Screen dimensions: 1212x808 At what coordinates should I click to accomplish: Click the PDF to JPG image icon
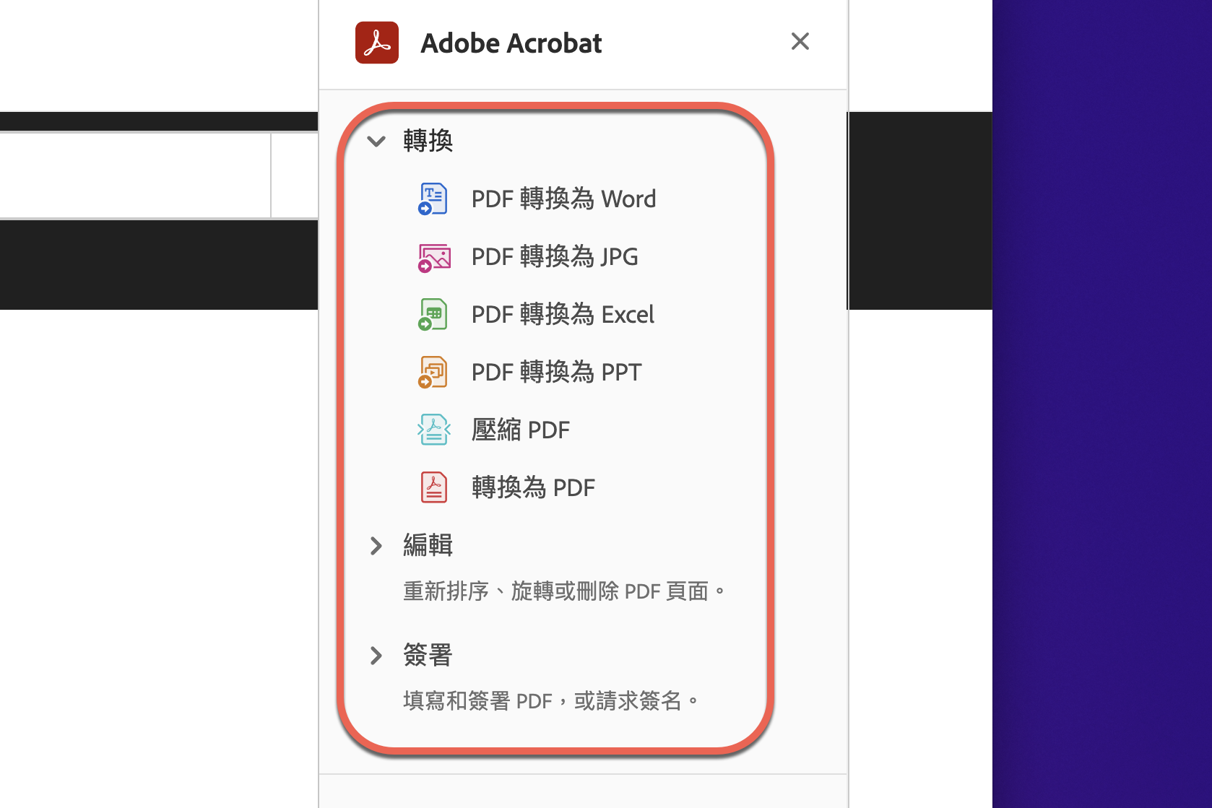coord(433,257)
